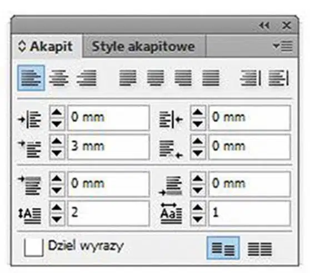Image resolution: width=310 pixels, height=273 pixels.
Task: Apply Justify all lines icon
Action: click(211, 78)
